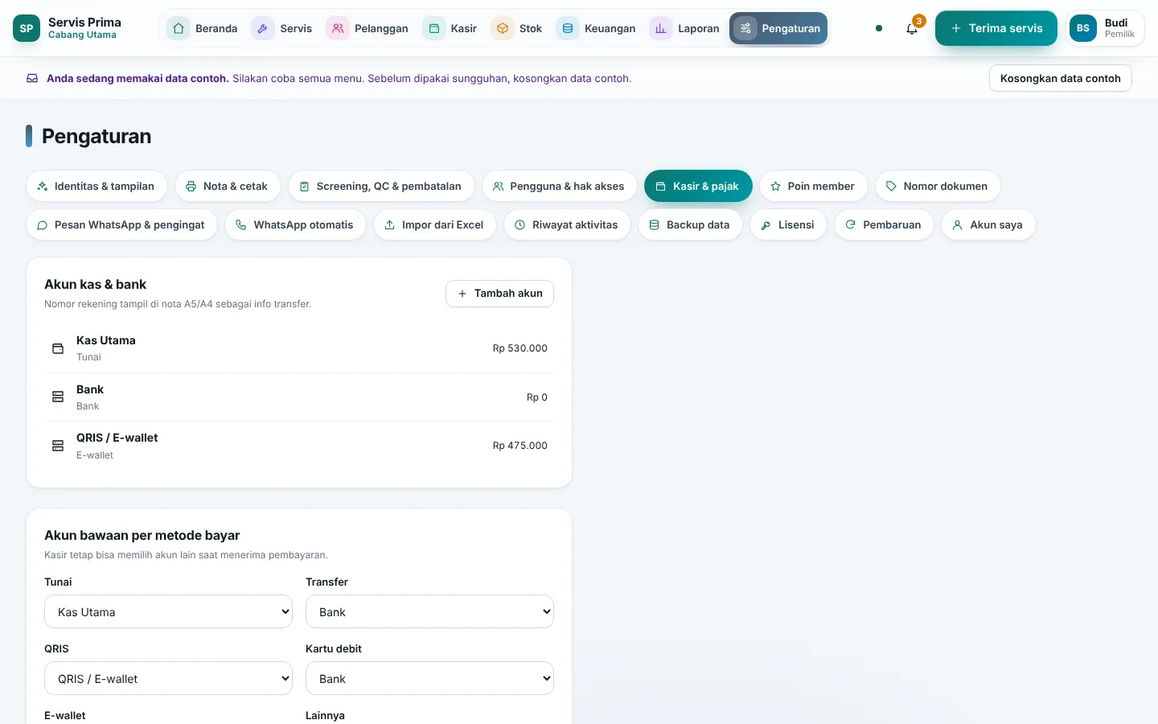Click the sample-data inbox icon in banner
This screenshot has width=1158, height=724.
pyautogui.click(x=32, y=78)
